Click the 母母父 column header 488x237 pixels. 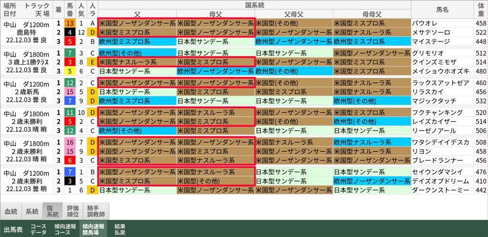pyautogui.click(x=372, y=14)
